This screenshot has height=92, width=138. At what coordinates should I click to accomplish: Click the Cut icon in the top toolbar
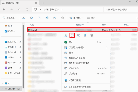[x=24, y=18]
